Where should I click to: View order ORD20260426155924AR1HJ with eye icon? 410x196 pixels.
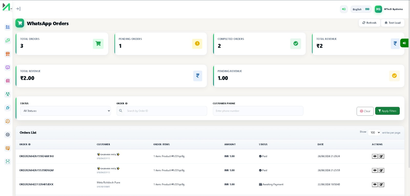tap(375, 156)
